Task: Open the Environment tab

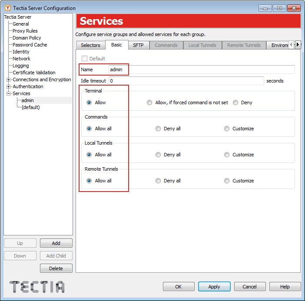Action: click(x=278, y=45)
